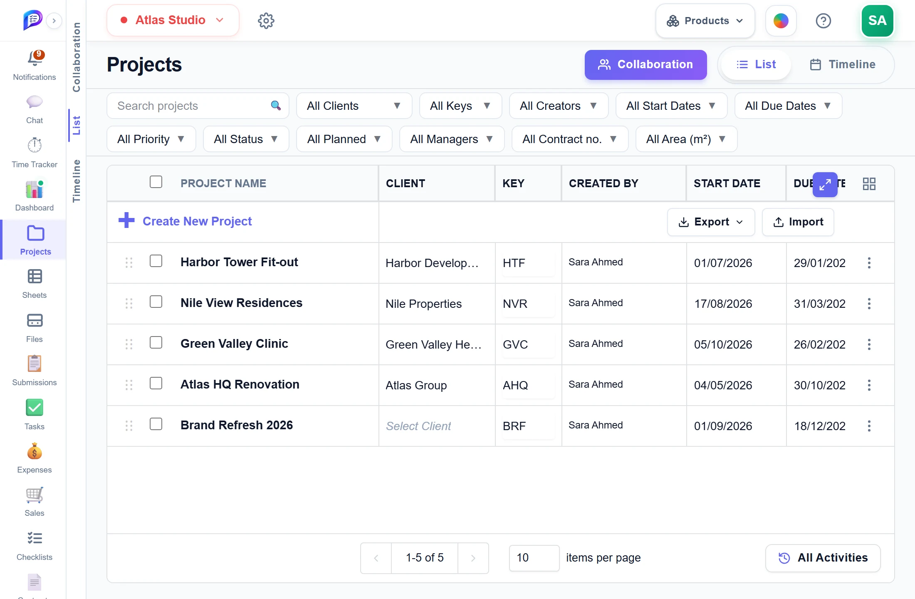Open the All Clients filter dropdown
Screen dimensions: 915x599
(354, 106)
